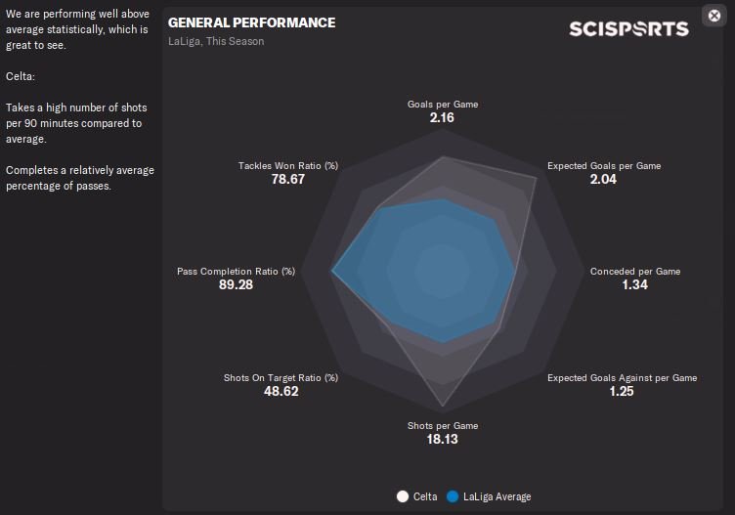Click Expected Goals Against per Game label
The image size is (735, 515).
(622, 377)
